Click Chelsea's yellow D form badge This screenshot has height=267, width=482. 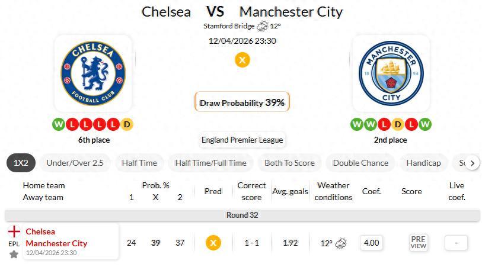tap(127, 124)
